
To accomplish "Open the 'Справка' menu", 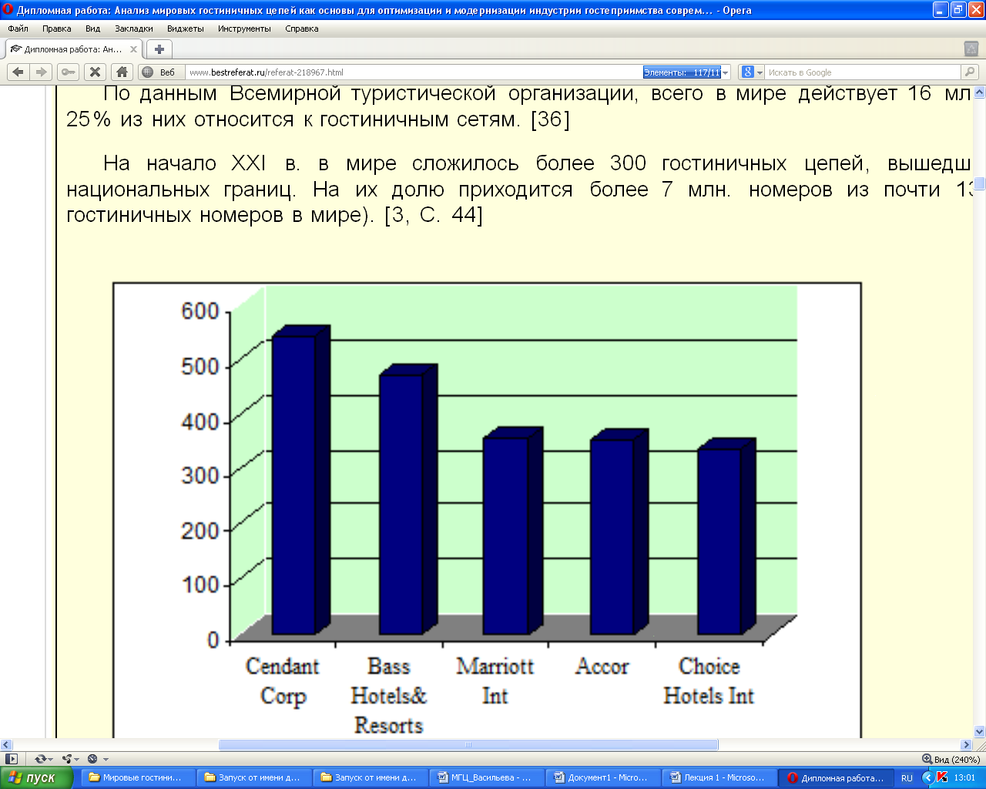I will point(302,29).
